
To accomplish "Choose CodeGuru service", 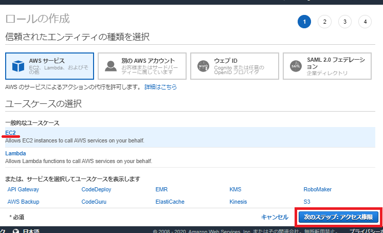I will (94, 202).
